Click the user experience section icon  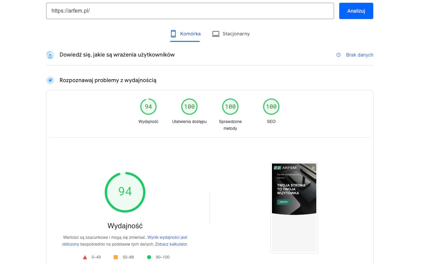(x=50, y=55)
